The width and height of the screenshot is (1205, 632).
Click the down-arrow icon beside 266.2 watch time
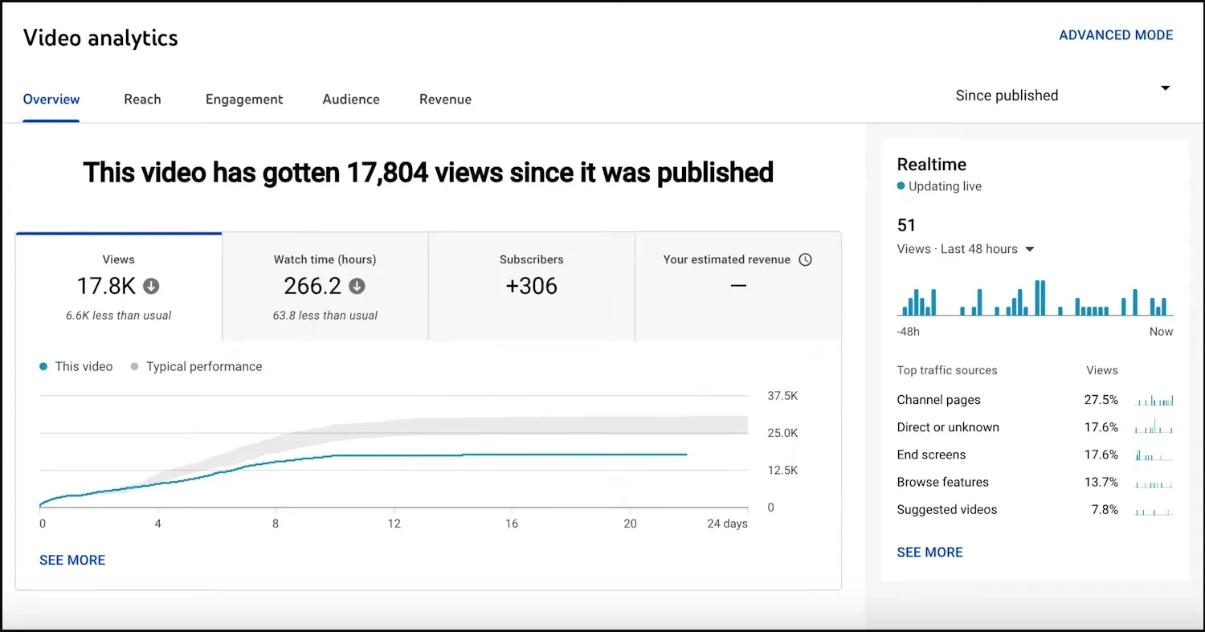coord(357,286)
